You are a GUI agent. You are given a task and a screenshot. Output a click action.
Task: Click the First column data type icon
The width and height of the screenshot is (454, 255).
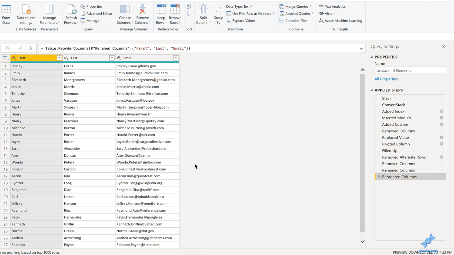[14, 58]
